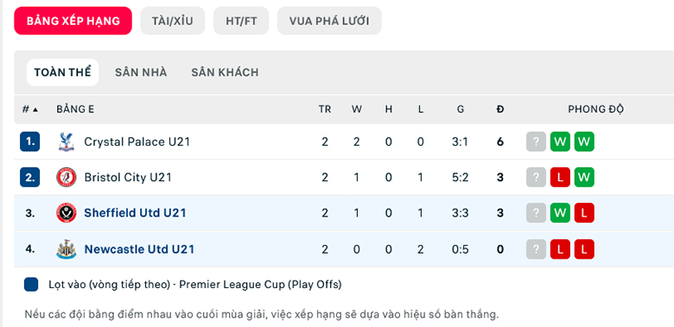Click the Crystal Palace U21 club crest
Viewport: 674px width, 327px height.
tap(67, 141)
